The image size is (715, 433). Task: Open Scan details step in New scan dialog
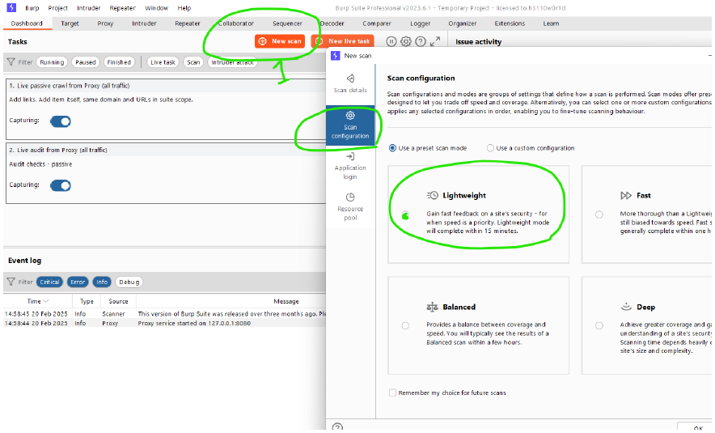pos(350,83)
